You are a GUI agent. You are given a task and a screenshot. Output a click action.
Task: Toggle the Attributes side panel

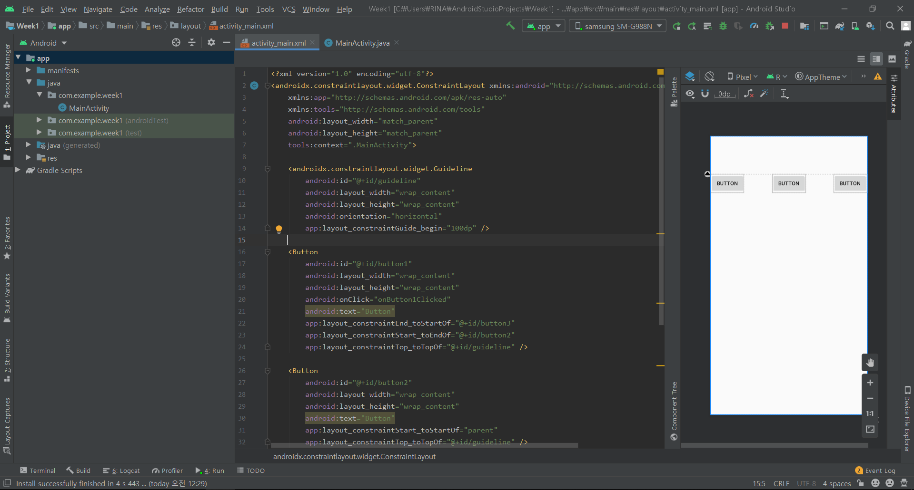coord(894,94)
